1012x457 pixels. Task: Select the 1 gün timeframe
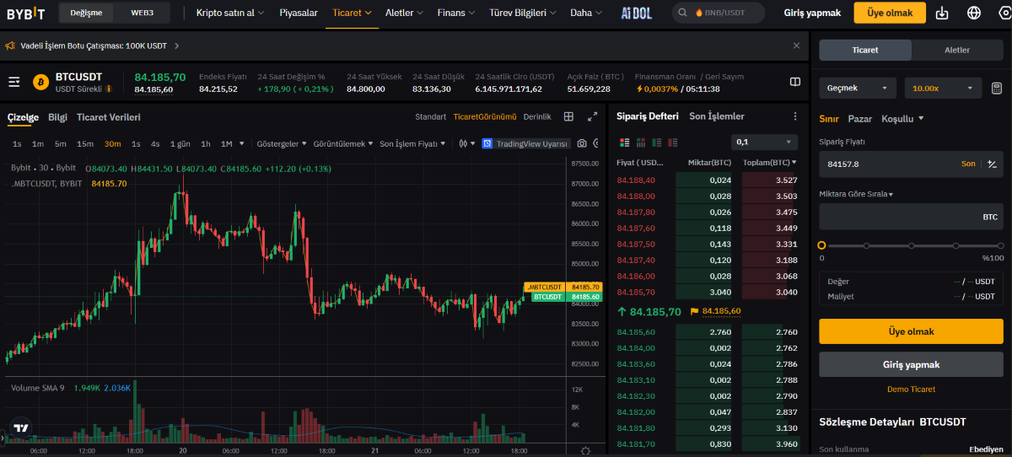click(180, 144)
